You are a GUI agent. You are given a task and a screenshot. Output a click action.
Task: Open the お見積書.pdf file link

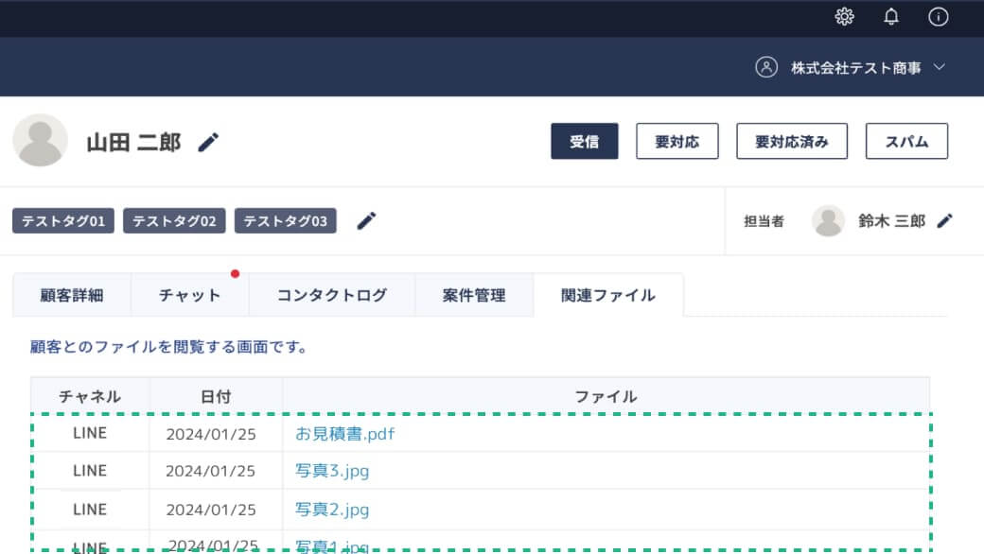click(344, 435)
